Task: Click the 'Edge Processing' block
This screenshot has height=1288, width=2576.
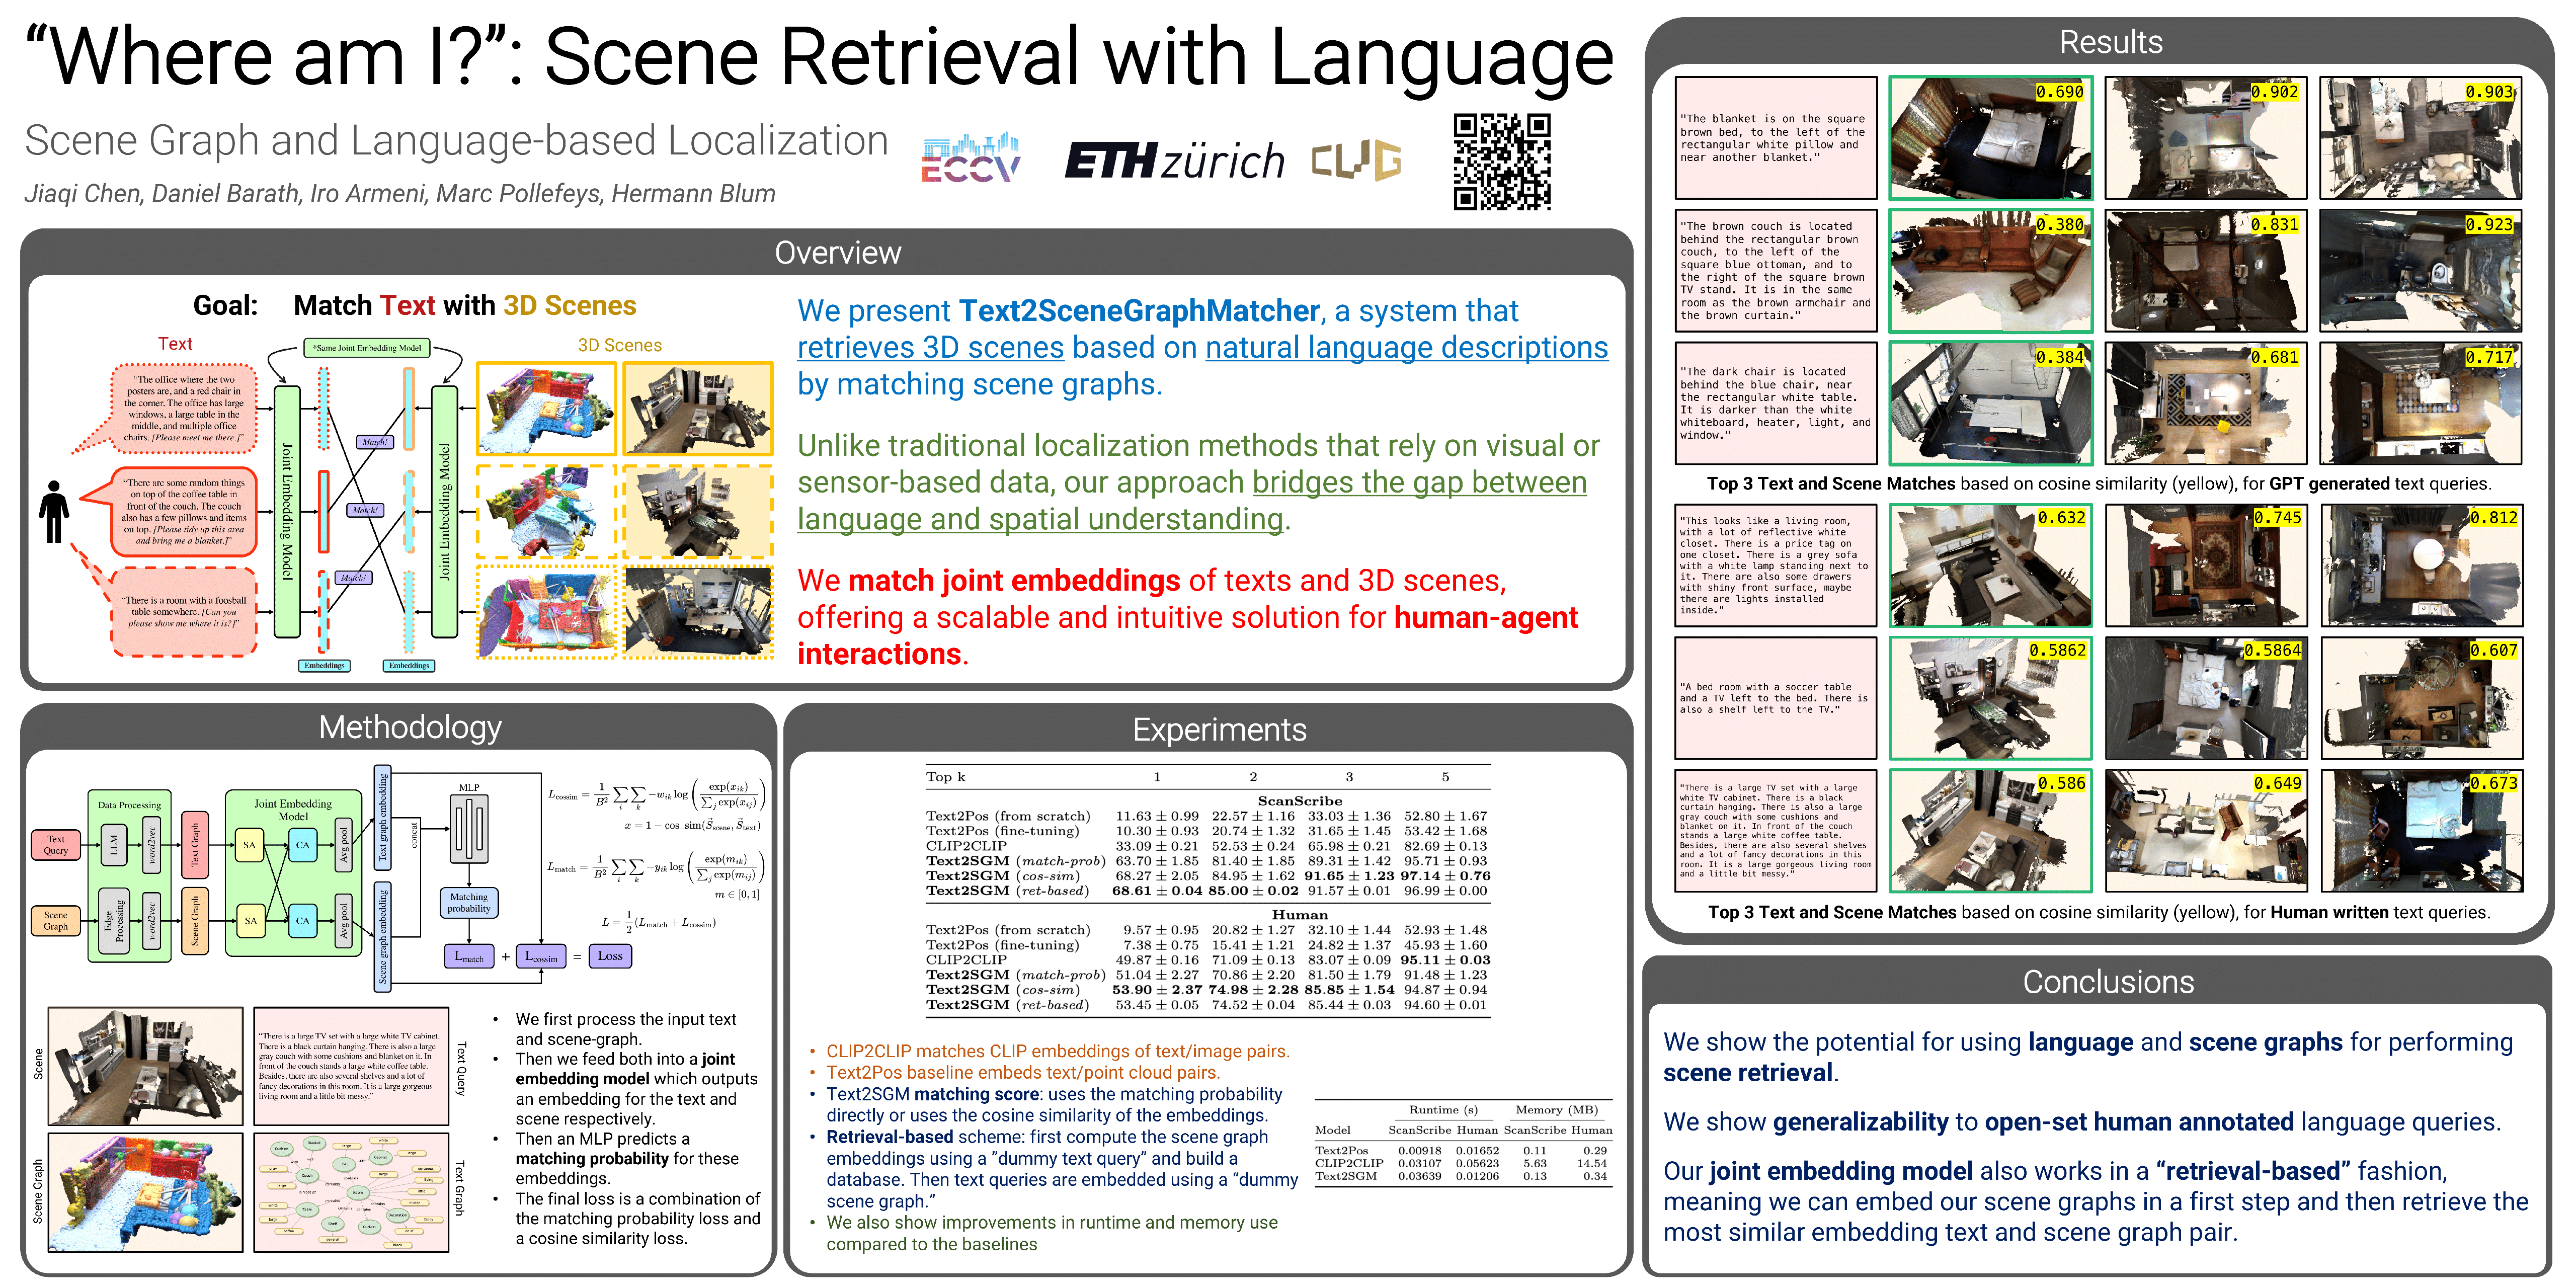Action: tap(114, 920)
